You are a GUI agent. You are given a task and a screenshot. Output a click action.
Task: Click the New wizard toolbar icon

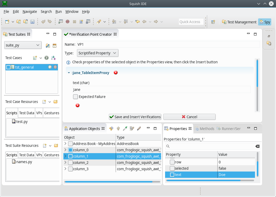point(7,22)
